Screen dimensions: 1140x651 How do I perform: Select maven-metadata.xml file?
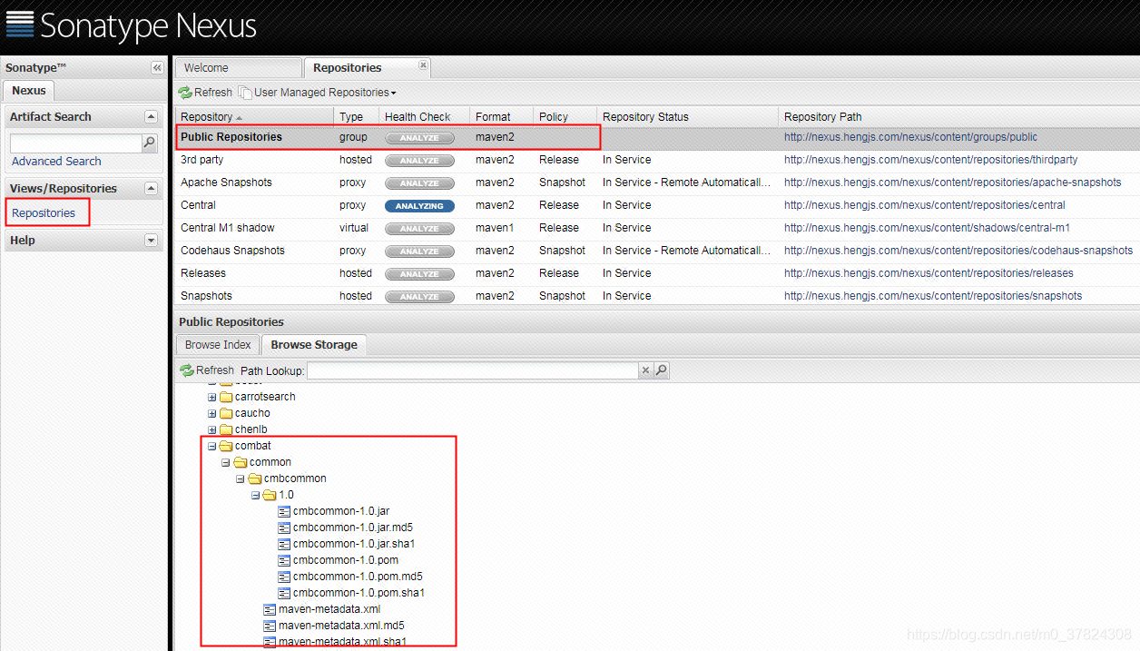click(329, 609)
